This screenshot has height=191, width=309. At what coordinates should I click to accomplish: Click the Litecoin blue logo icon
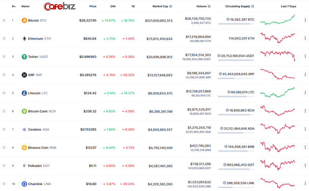pos(24,93)
